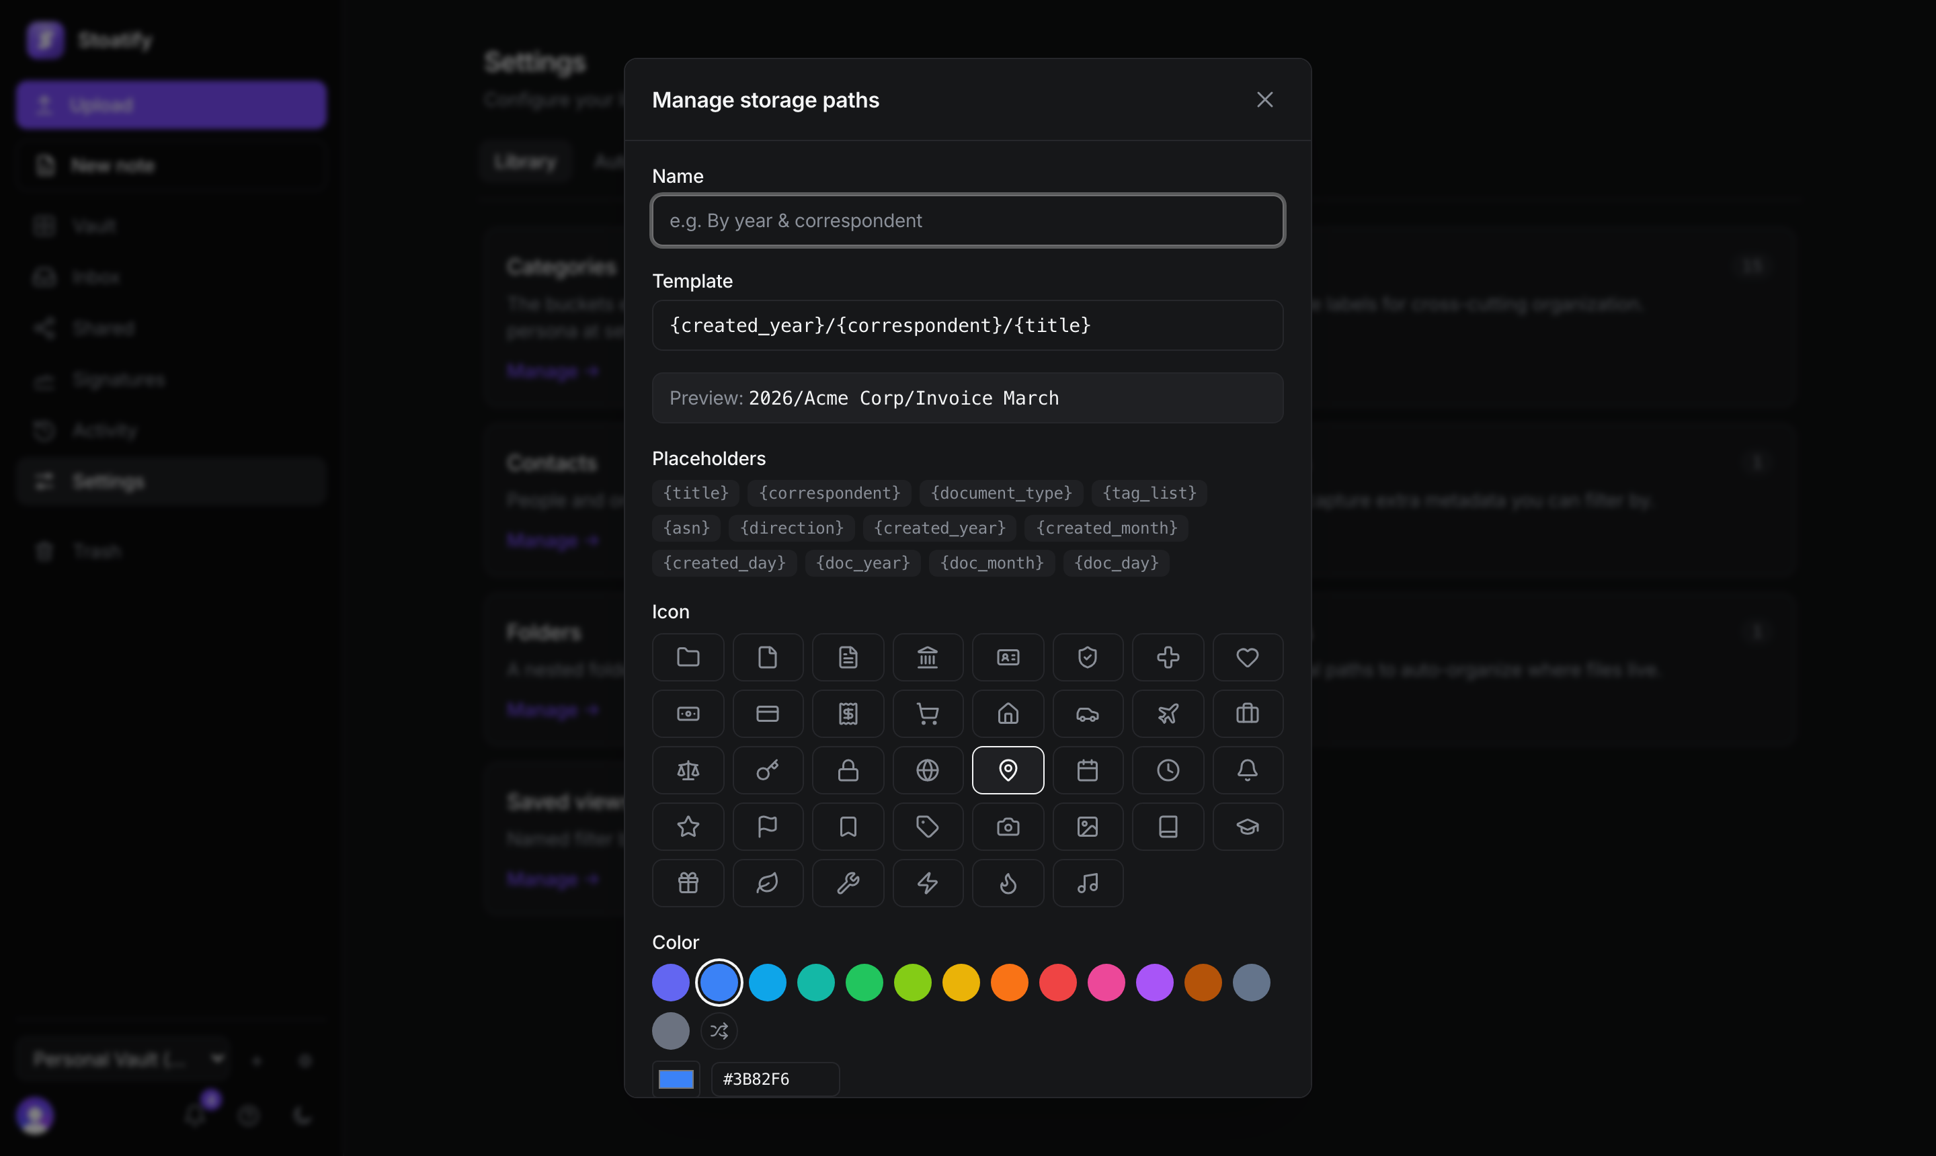This screenshot has height=1156, width=1936.
Task: Choose the credit card icon
Action: coord(768,714)
